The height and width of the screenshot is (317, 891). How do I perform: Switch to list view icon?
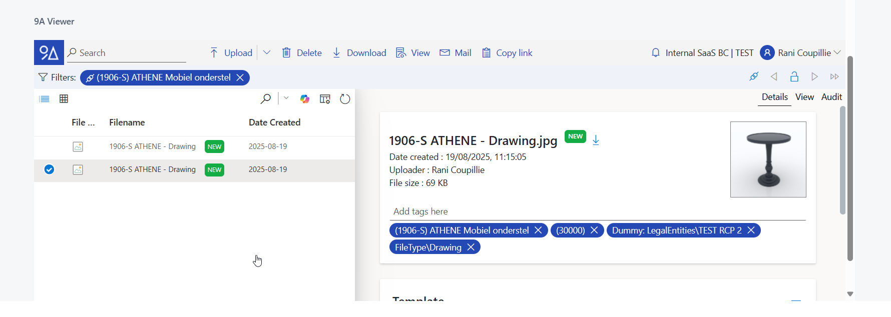[44, 99]
